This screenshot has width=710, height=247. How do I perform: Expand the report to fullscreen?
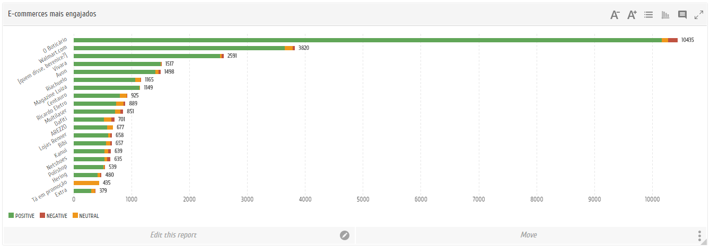point(699,15)
